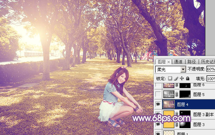Select the layer mask thumbnail of 图层 5
Viewport: 215px width, 135px height.
click(x=185, y=94)
